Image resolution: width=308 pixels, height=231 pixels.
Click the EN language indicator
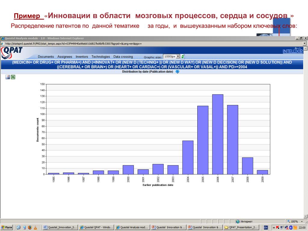coord(266,227)
